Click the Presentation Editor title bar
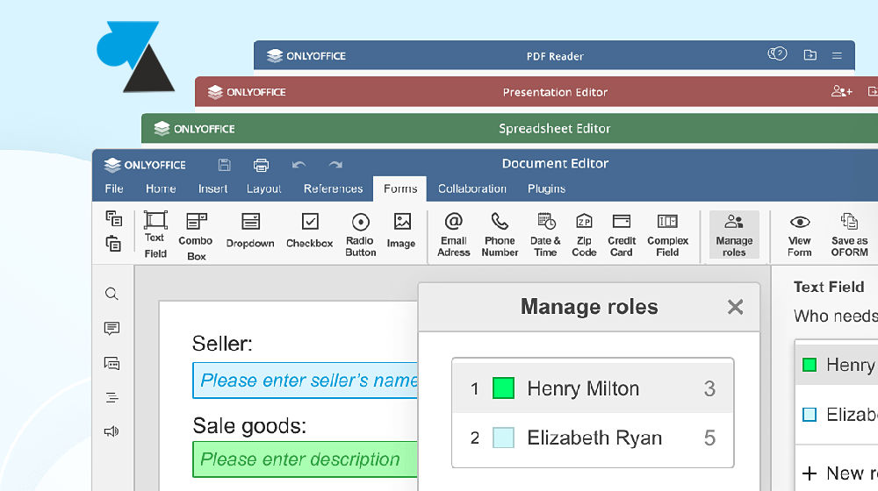878x491 pixels. [536, 92]
